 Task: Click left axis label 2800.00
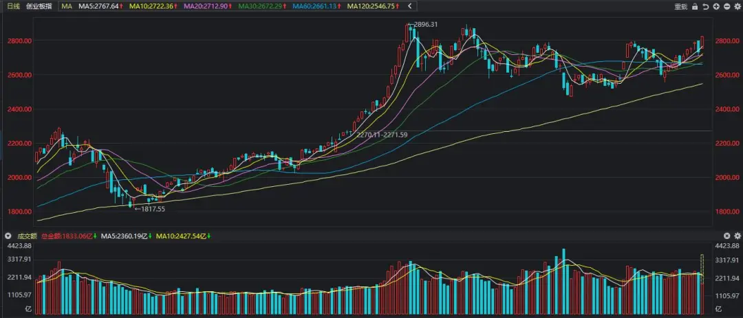pos(20,41)
